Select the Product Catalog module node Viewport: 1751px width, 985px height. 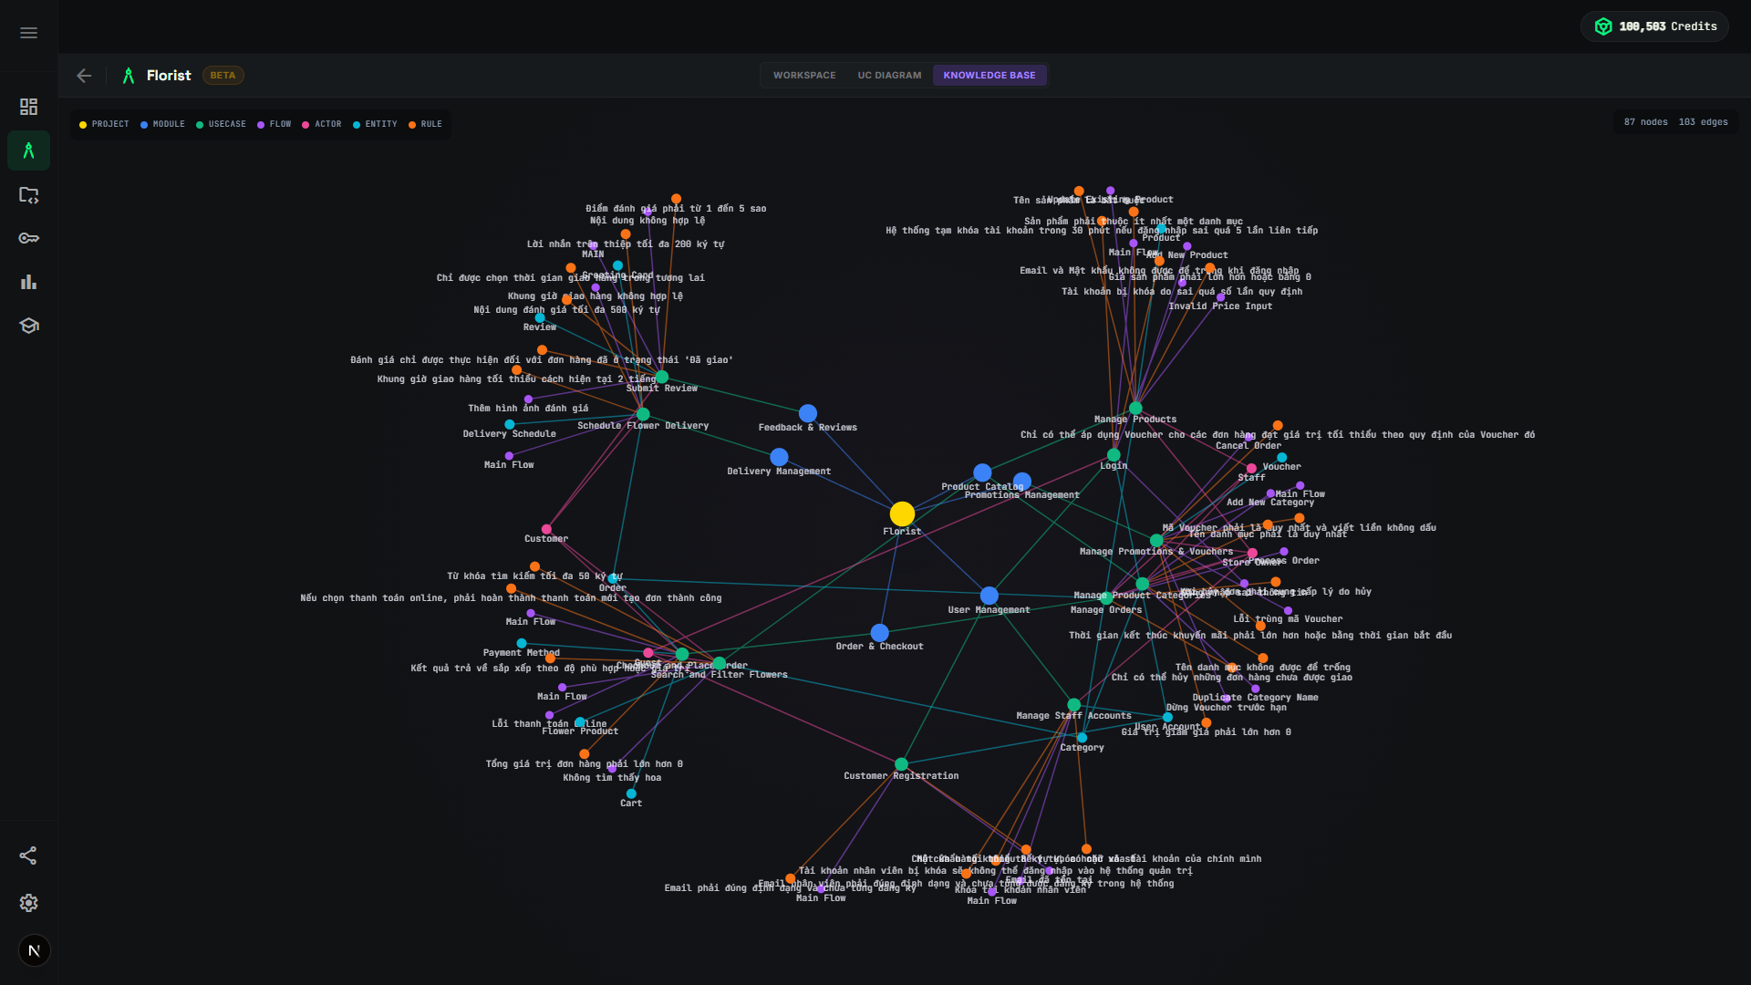(982, 472)
